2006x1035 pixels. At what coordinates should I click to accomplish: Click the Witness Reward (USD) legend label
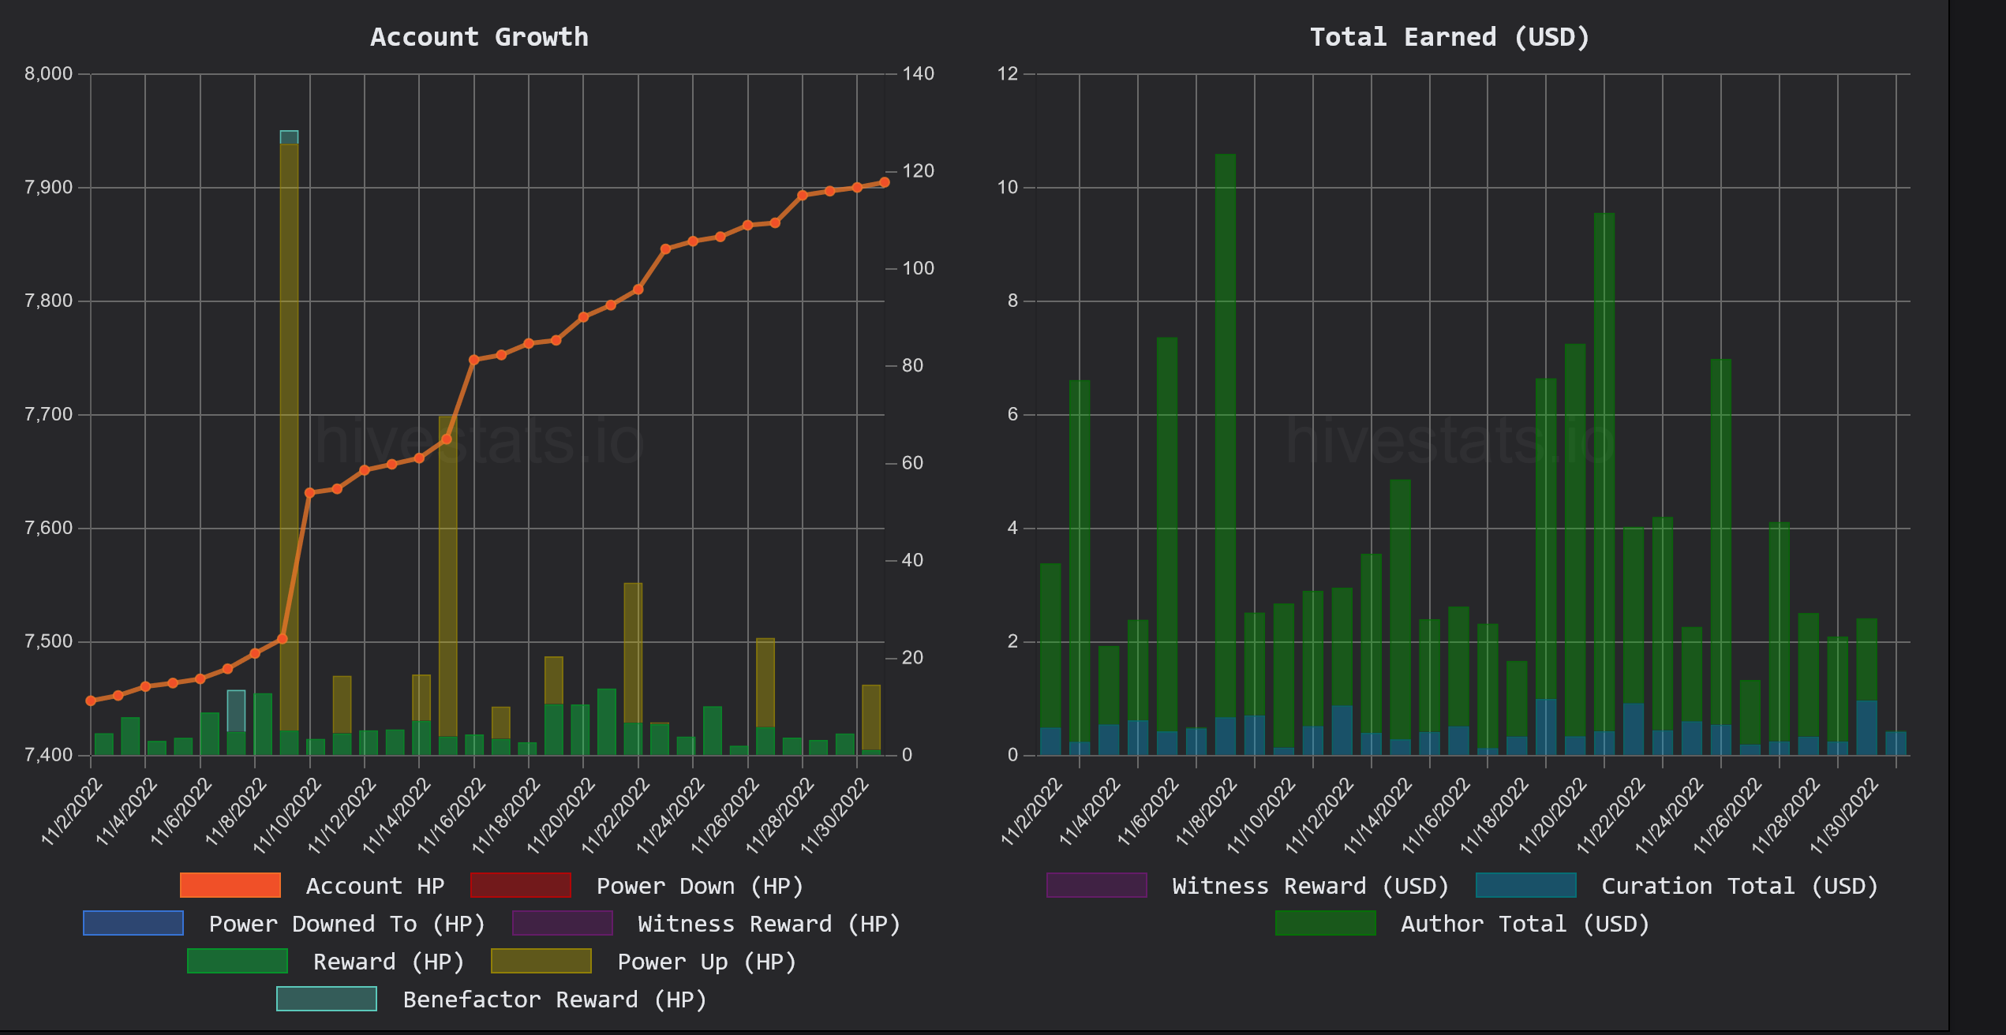coord(1311,886)
